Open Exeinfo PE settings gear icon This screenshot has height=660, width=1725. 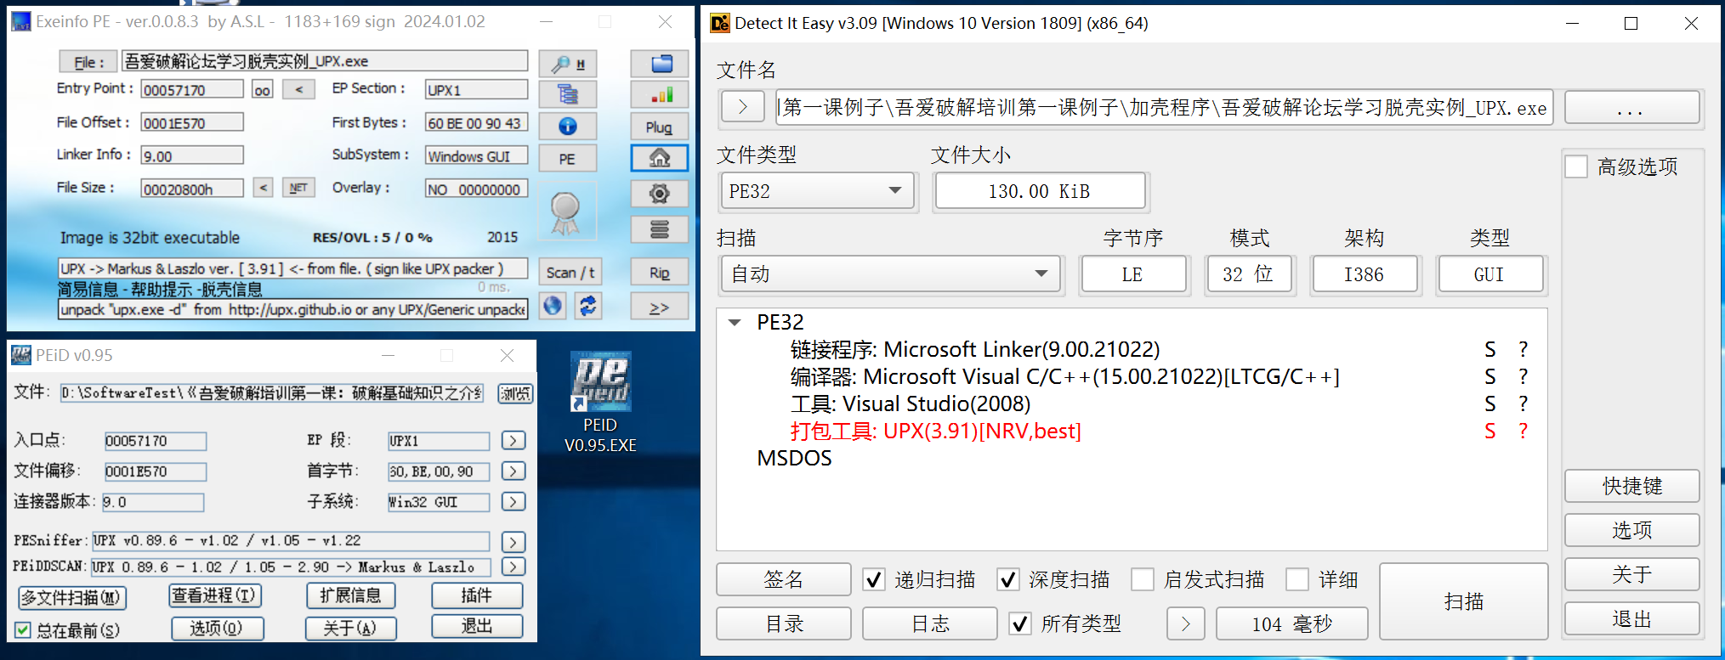[x=660, y=194]
